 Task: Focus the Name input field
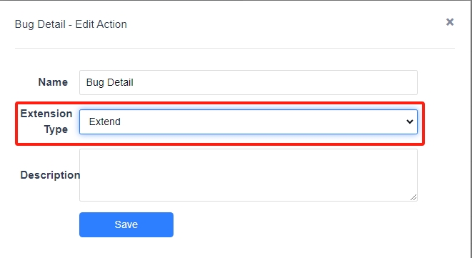[248, 83]
